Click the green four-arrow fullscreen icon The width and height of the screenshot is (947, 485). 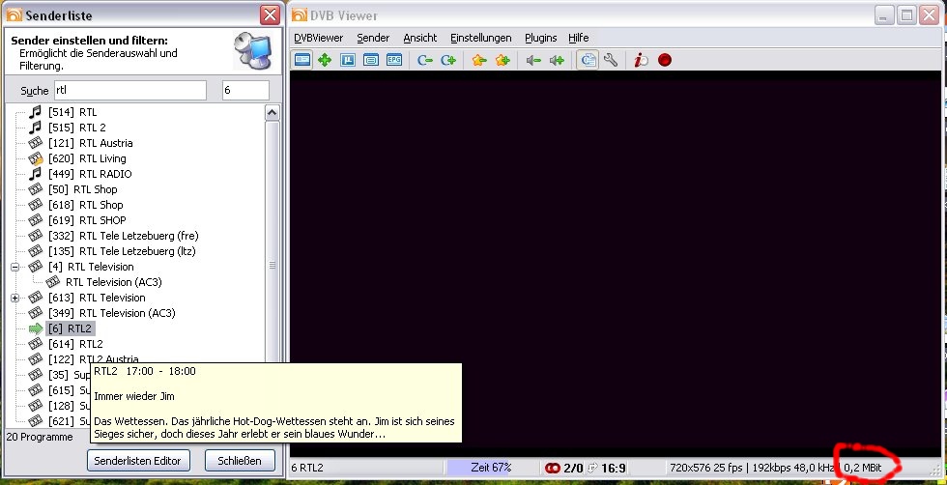(x=325, y=60)
